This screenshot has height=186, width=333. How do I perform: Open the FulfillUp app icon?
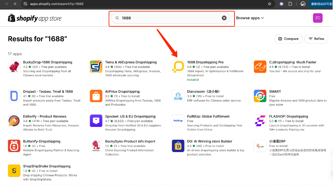coord(178,121)
